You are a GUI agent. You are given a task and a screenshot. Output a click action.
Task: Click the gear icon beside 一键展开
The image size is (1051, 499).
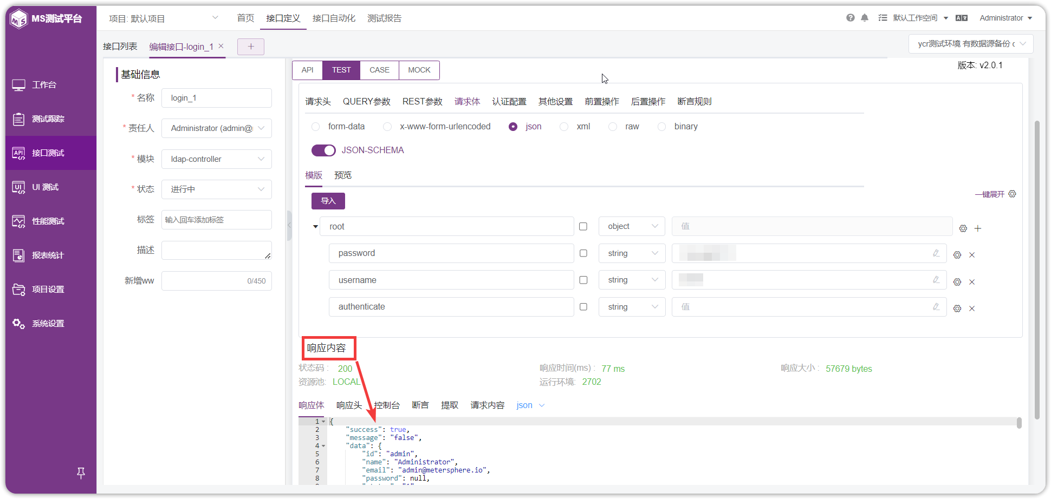[x=1012, y=194]
